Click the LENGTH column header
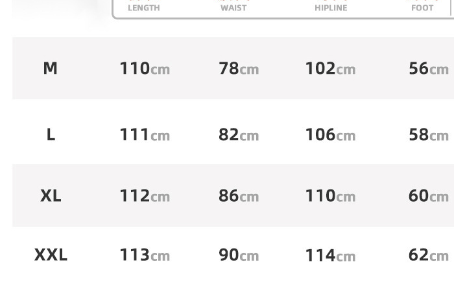Image resolution: width=454 pixels, height=305 pixels. click(x=143, y=8)
